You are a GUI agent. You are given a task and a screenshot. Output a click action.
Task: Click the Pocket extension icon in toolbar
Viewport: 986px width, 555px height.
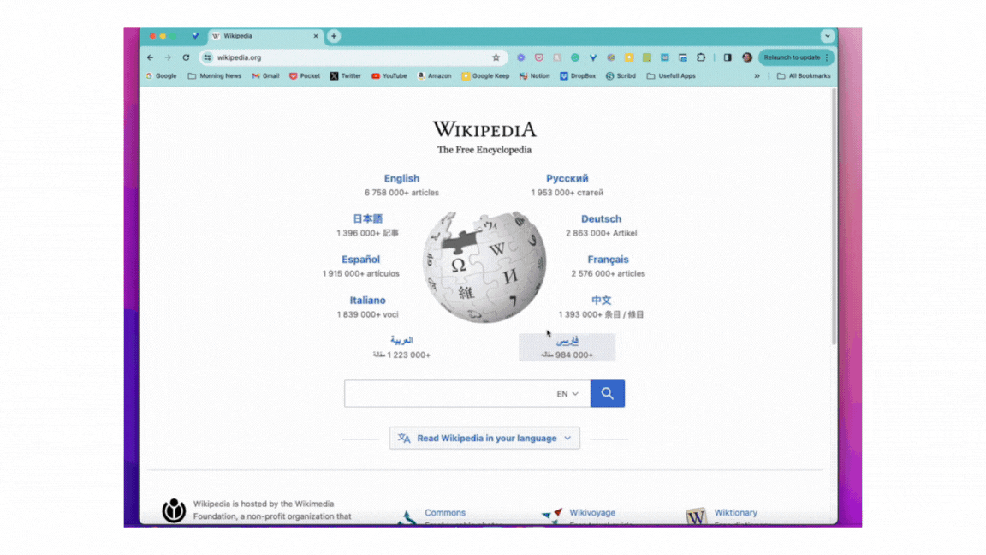pyautogui.click(x=538, y=57)
